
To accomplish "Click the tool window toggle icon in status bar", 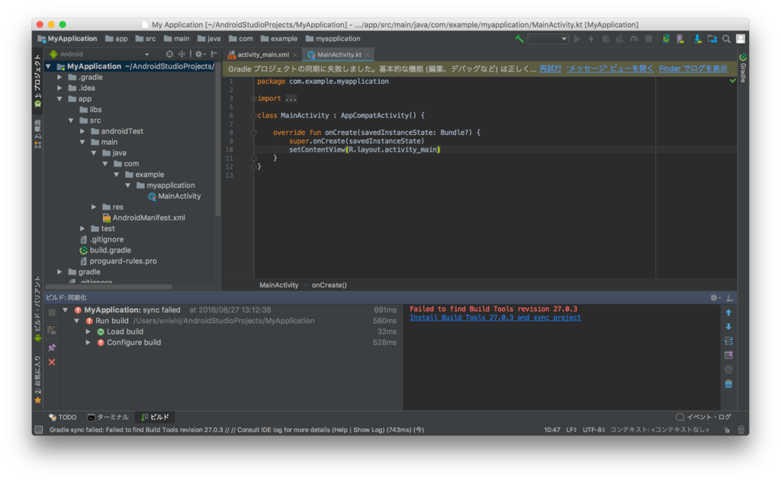I will [39, 430].
